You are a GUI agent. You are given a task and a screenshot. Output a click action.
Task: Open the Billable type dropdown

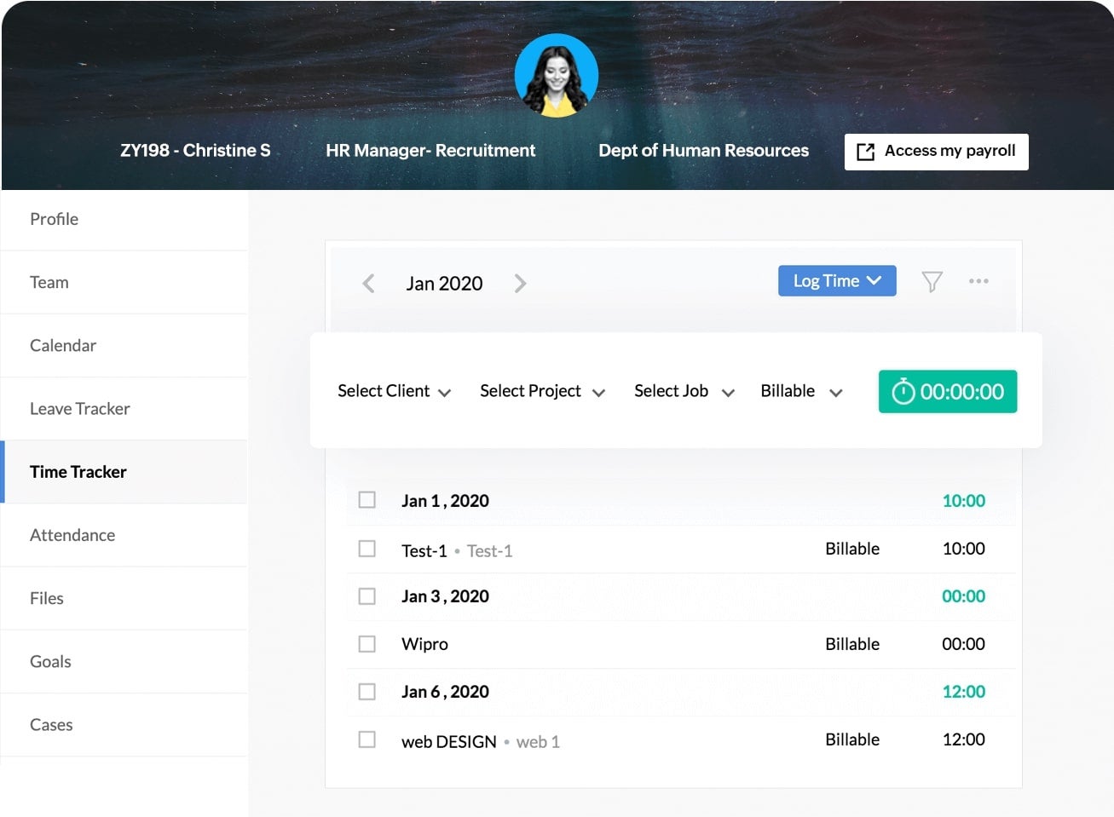click(800, 391)
